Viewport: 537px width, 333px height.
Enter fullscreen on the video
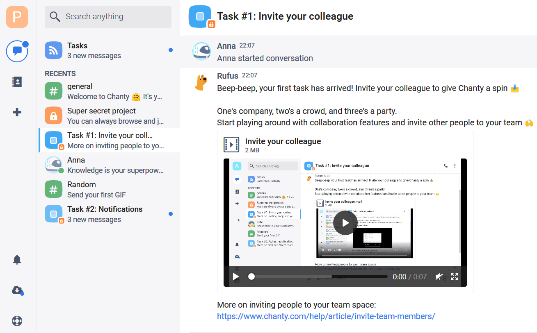click(x=455, y=277)
